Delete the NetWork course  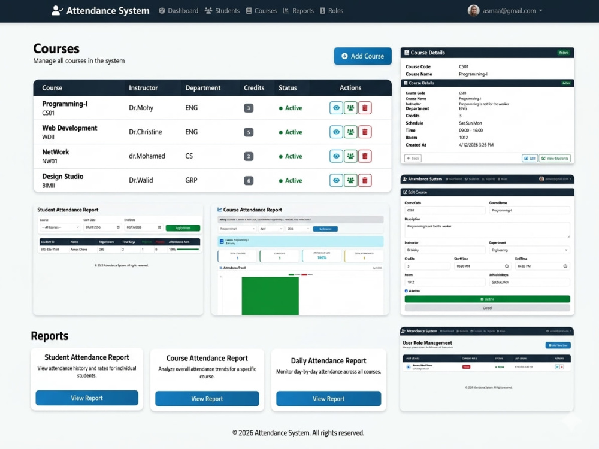pyautogui.click(x=365, y=156)
